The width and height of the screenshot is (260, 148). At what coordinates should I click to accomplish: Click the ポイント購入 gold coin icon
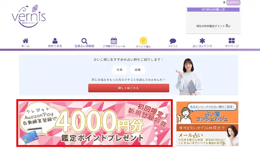pyautogui.click(x=143, y=40)
